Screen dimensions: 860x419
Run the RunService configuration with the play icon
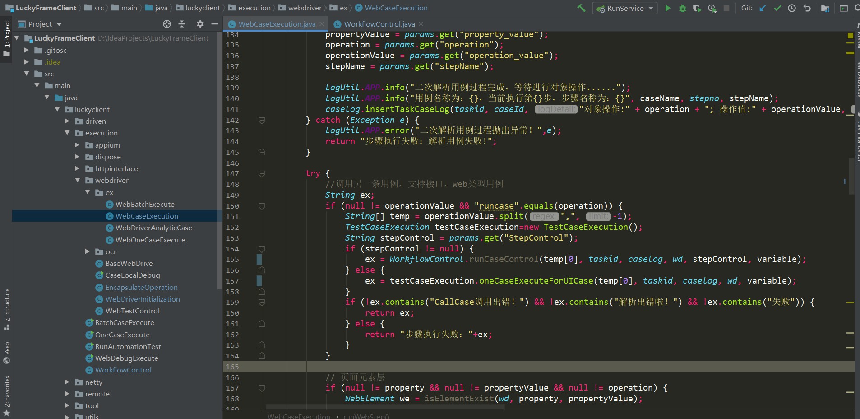tap(668, 8)
